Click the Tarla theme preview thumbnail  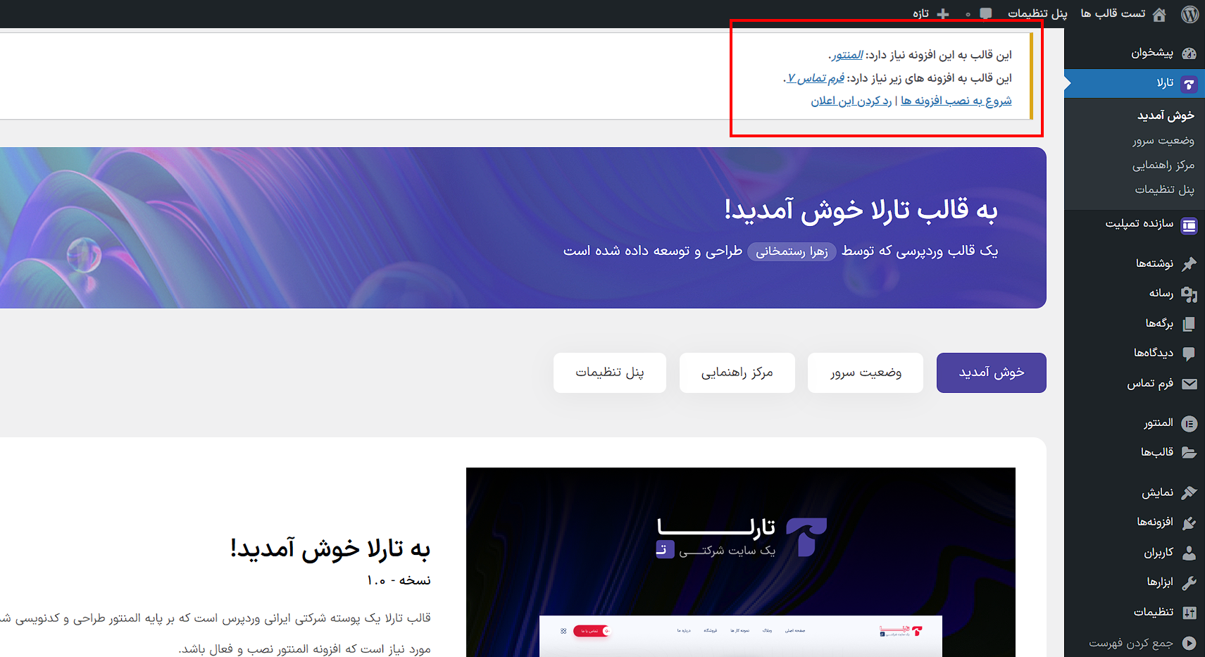(x=740, y=562)
